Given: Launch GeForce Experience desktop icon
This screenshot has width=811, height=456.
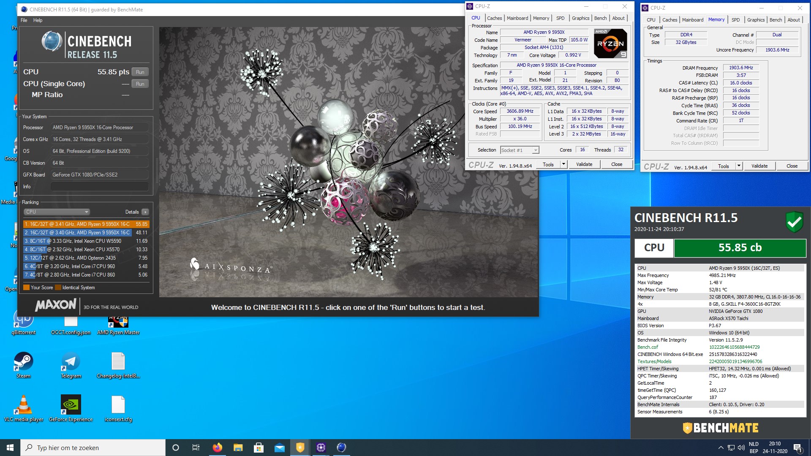Looking at the screenshot, I should click(71, 409).
